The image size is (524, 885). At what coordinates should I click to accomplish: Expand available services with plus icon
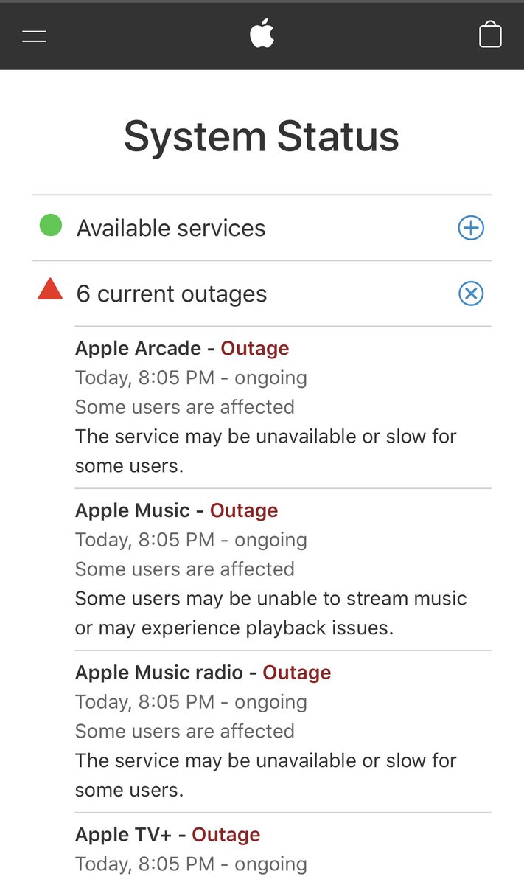[471, 228]
